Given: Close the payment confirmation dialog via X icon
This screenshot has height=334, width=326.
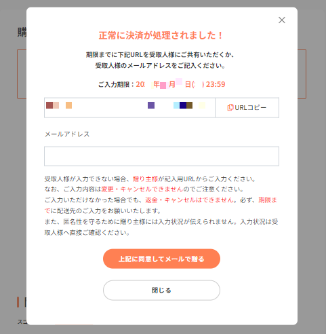Looking at the screenshot, I should [282, 20].
